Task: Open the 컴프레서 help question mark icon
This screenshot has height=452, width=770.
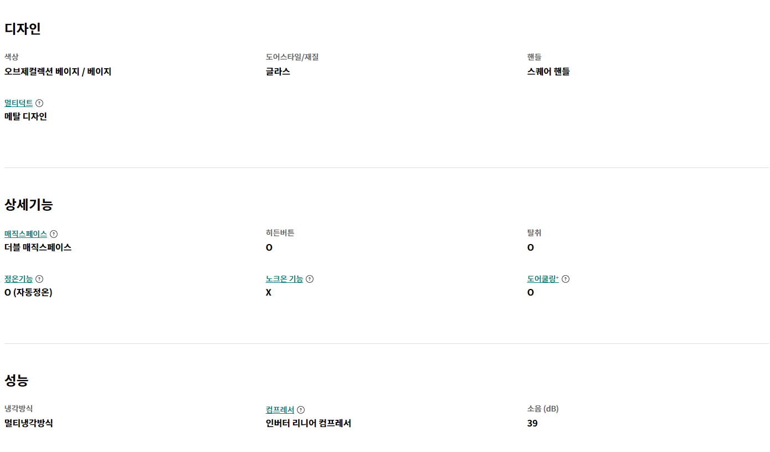Action: tap(301, 410)
